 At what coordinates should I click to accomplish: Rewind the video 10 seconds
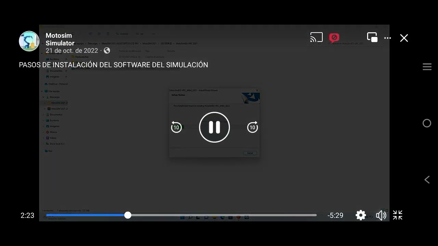176,127
